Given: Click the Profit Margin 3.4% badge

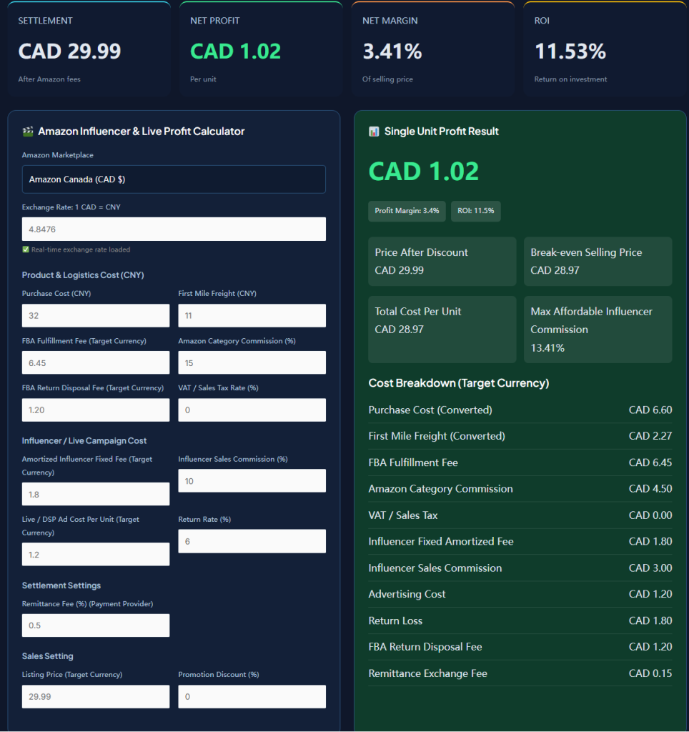Looking at the screenshot, I should coord(407,211).
